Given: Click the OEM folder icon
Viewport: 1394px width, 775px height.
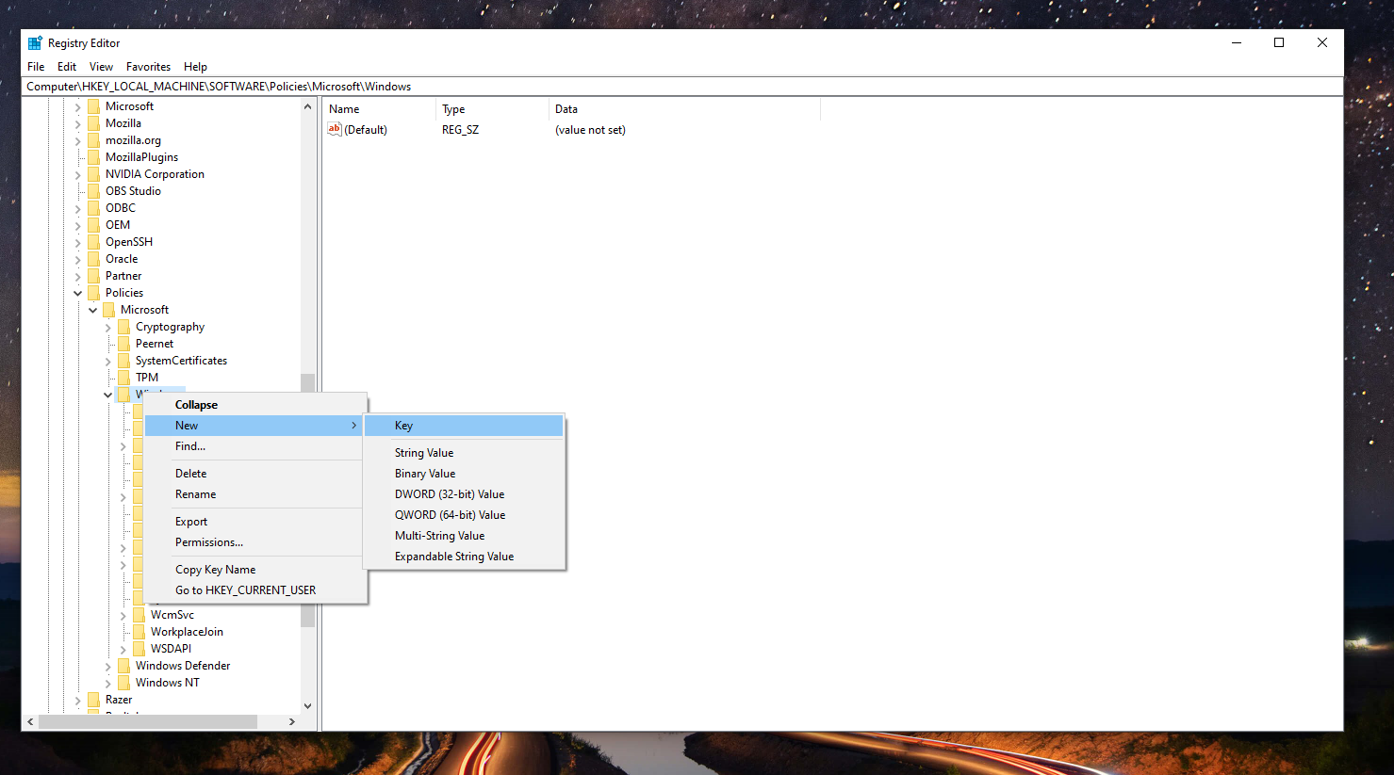Looking at the screenshot, I should tap(93, 225).
